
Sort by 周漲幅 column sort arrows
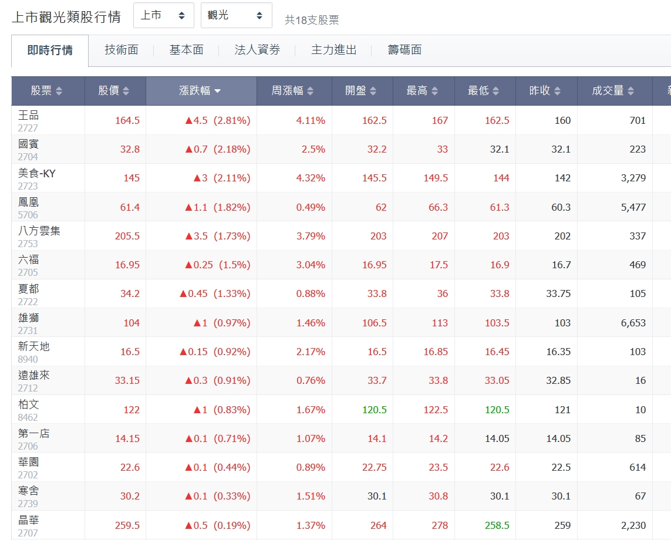(310, 91)
